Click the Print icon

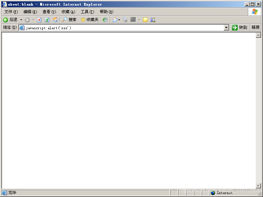[125, 20]
